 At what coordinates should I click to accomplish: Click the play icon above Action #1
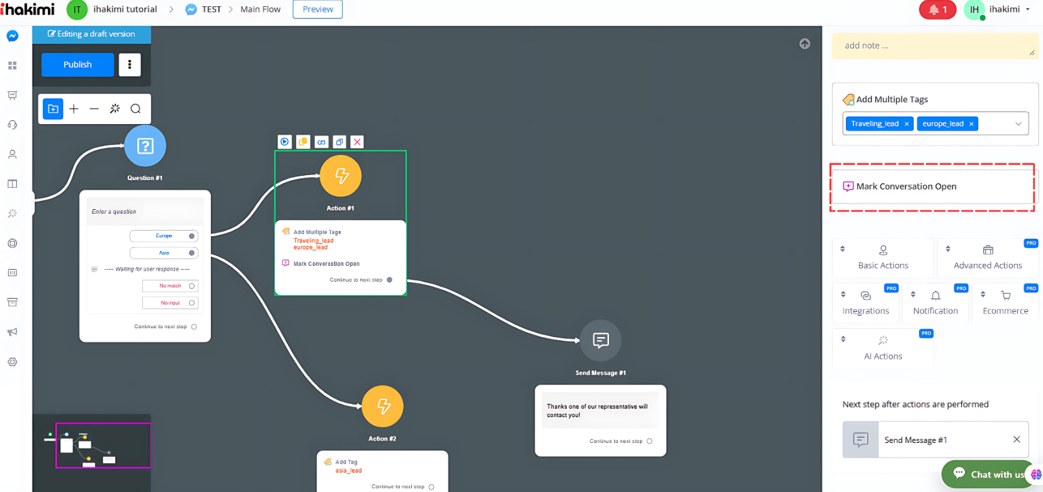pos(285,142)
